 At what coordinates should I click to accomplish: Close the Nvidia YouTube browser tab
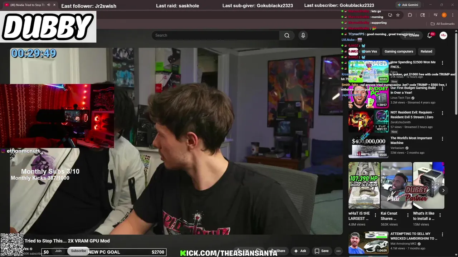(54, 5)
